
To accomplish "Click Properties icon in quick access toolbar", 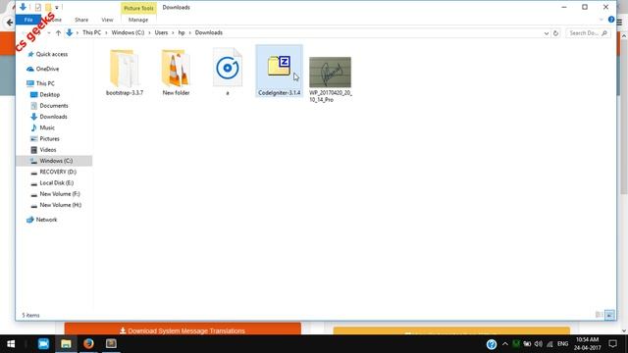I will [x=38, y=7].
